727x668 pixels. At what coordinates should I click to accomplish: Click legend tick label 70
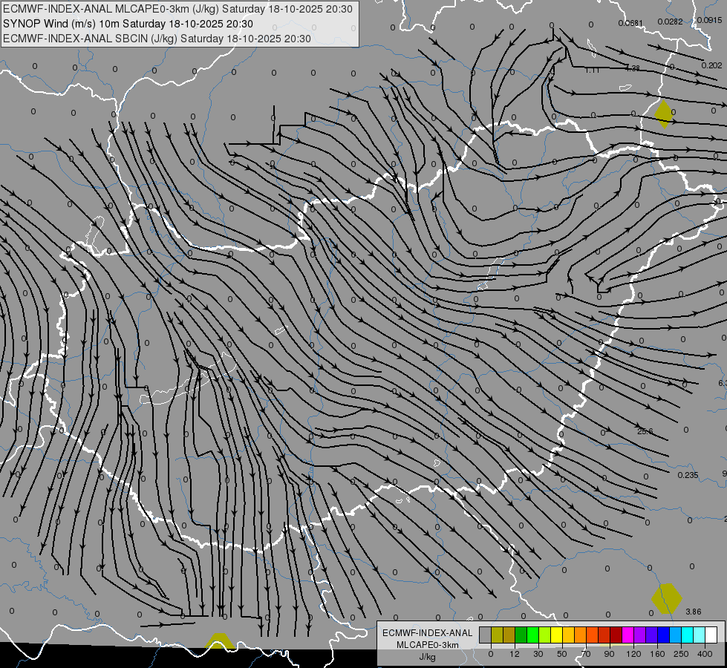coord(586,654)
